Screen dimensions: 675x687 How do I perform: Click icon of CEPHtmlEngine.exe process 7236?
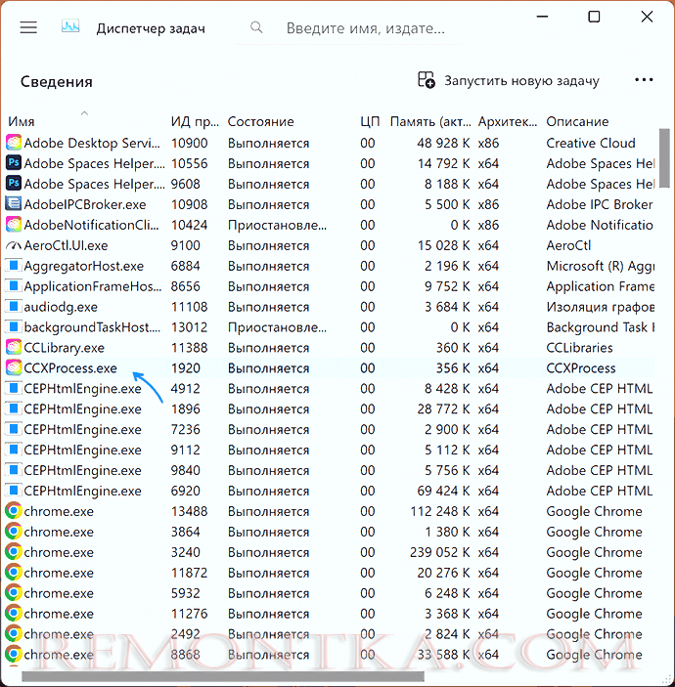(x=14, y=429)
